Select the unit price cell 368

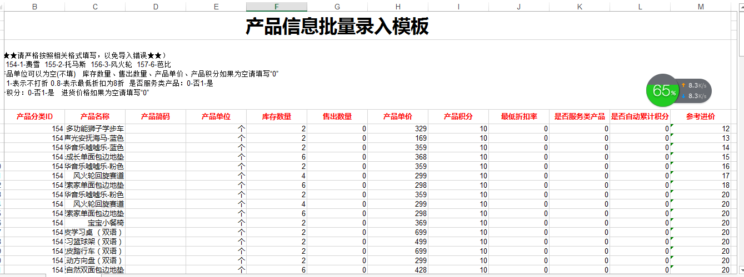[398, 157]
